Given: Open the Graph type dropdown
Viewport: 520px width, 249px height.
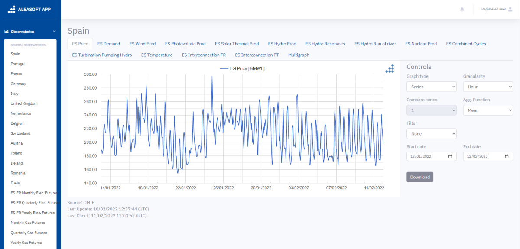Looking at the screenshot, I should [431, 87].
